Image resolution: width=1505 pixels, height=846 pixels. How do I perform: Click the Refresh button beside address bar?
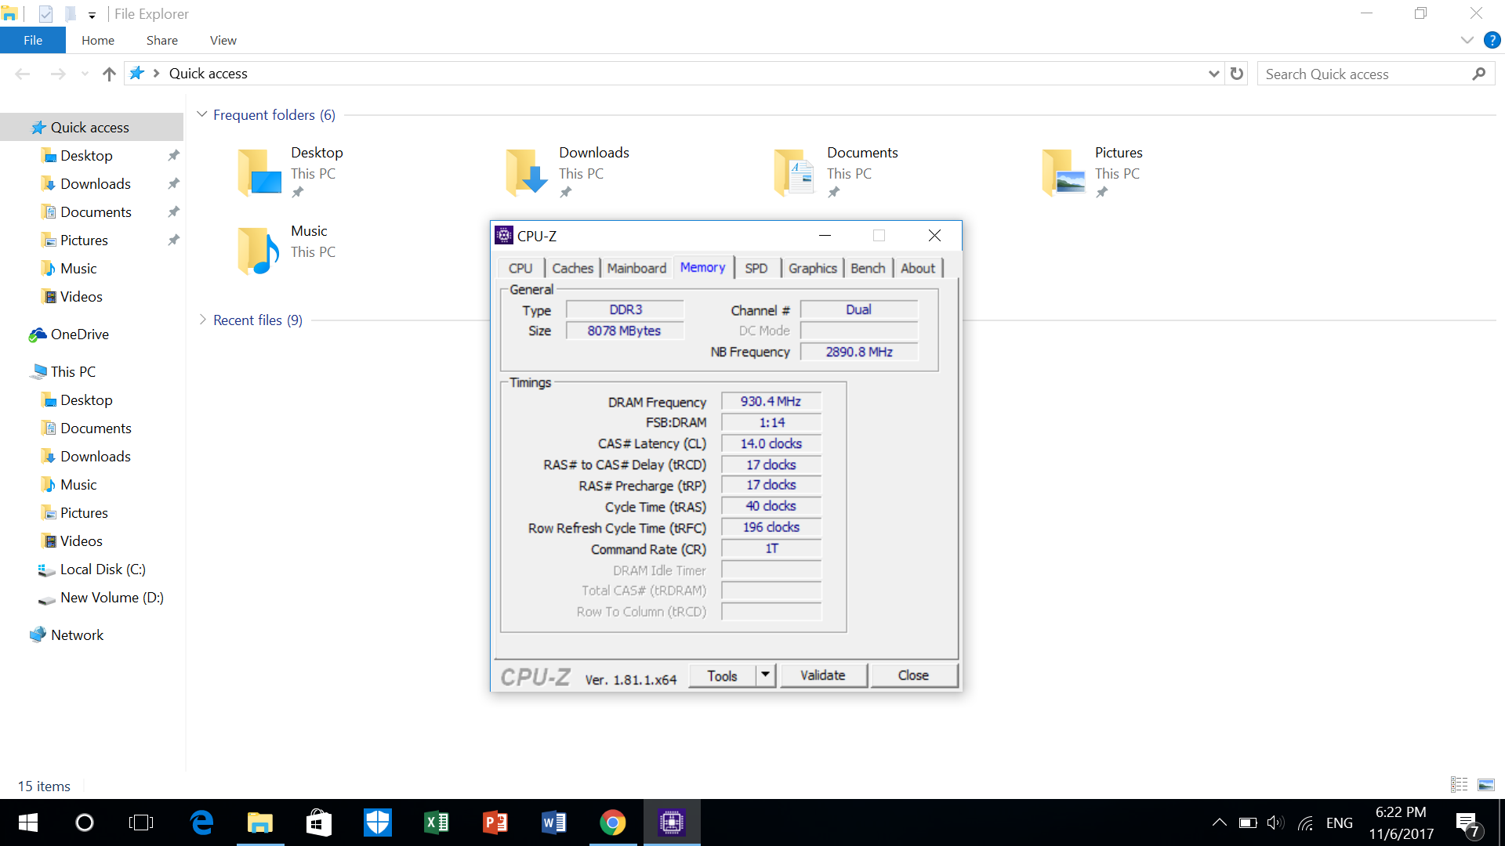[1237, 74]
